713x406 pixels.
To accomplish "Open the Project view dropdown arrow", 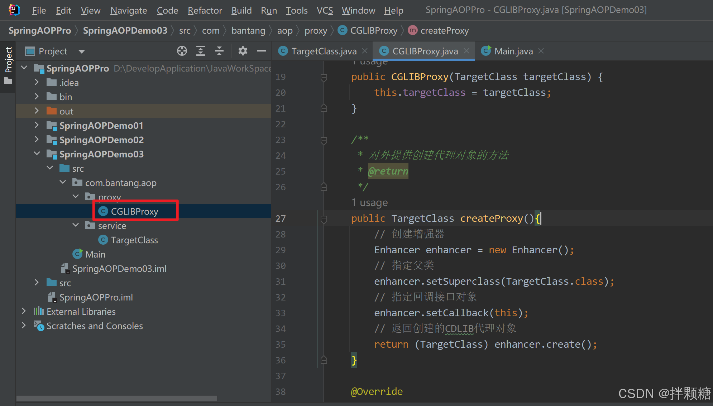I will coord(82,52).
